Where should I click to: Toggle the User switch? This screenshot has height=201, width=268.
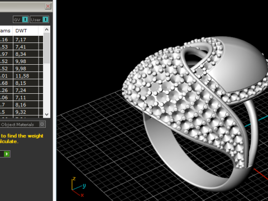40,20
